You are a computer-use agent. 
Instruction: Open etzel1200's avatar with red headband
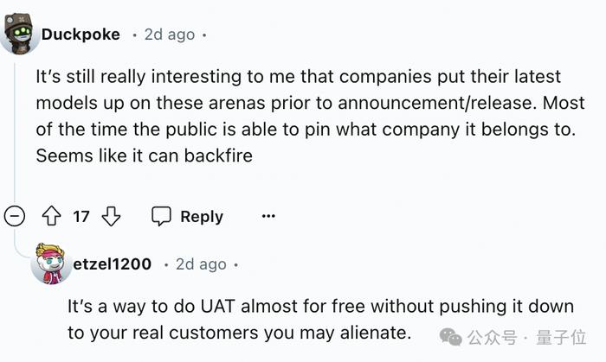(51, 264)
